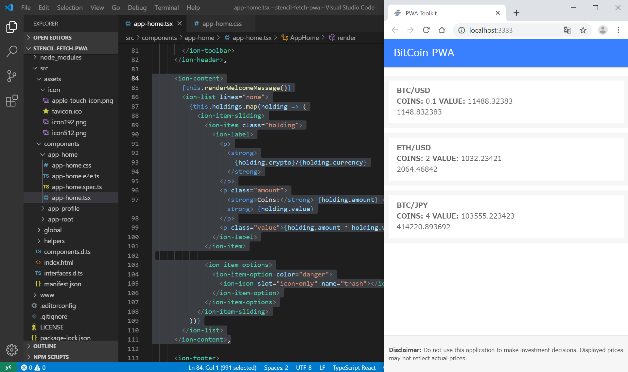
Task: Click the browser forward arrow
Action: pyautogui.click(x=410, y=30)
